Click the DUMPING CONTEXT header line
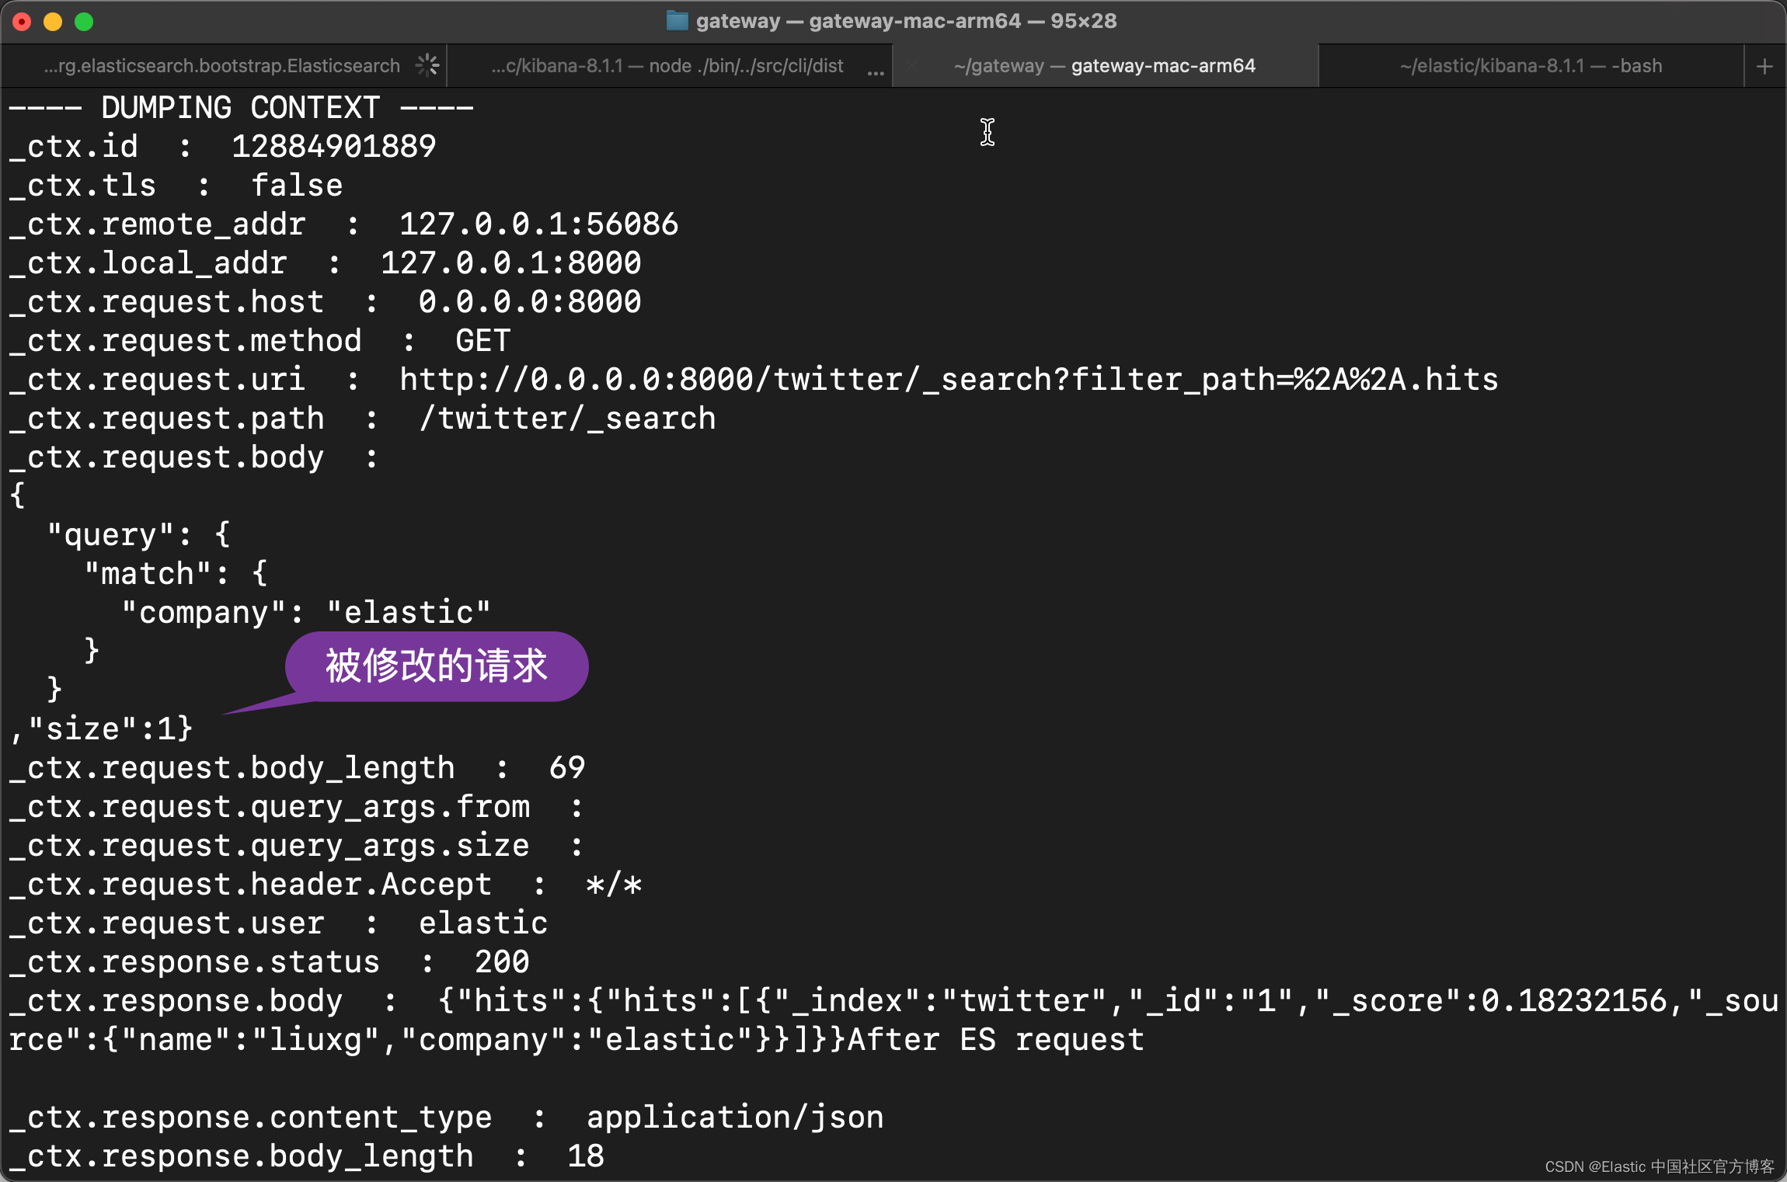Image resolution: width=1787 pixels, height=1182 pixels. click(241, 108)
